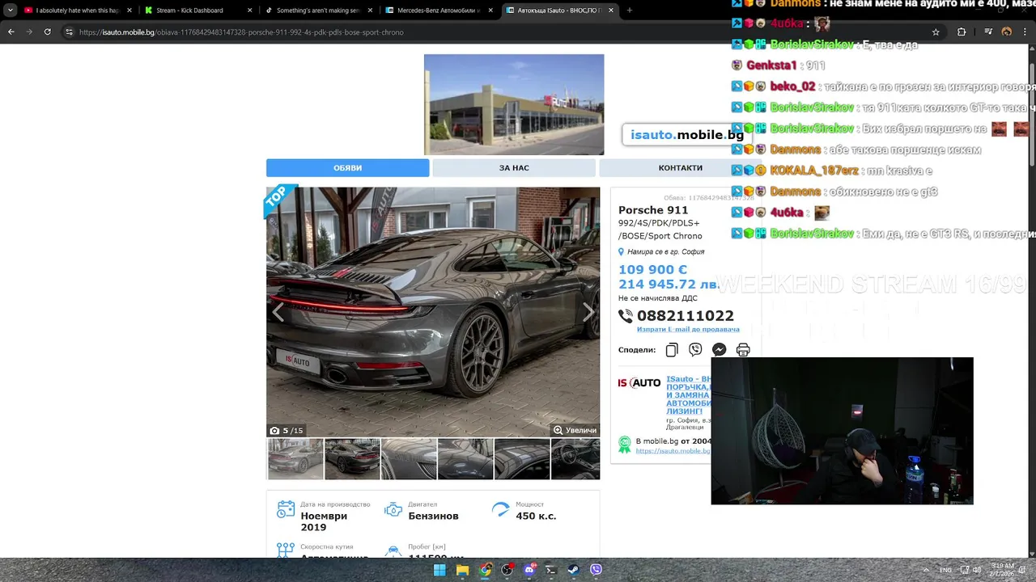The image size is (1036, 582).
Task: Open the https://isauto.mobile.bg link
Action: (x=673, y=451)
